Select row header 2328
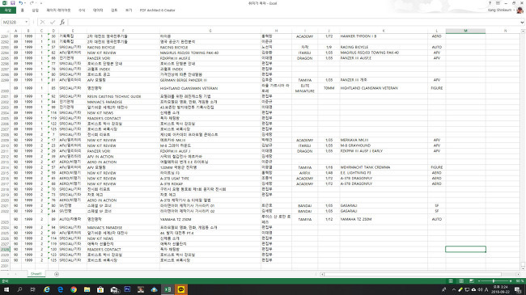Image resolution: width=526 pixels, height=295 pixels. 5,249
